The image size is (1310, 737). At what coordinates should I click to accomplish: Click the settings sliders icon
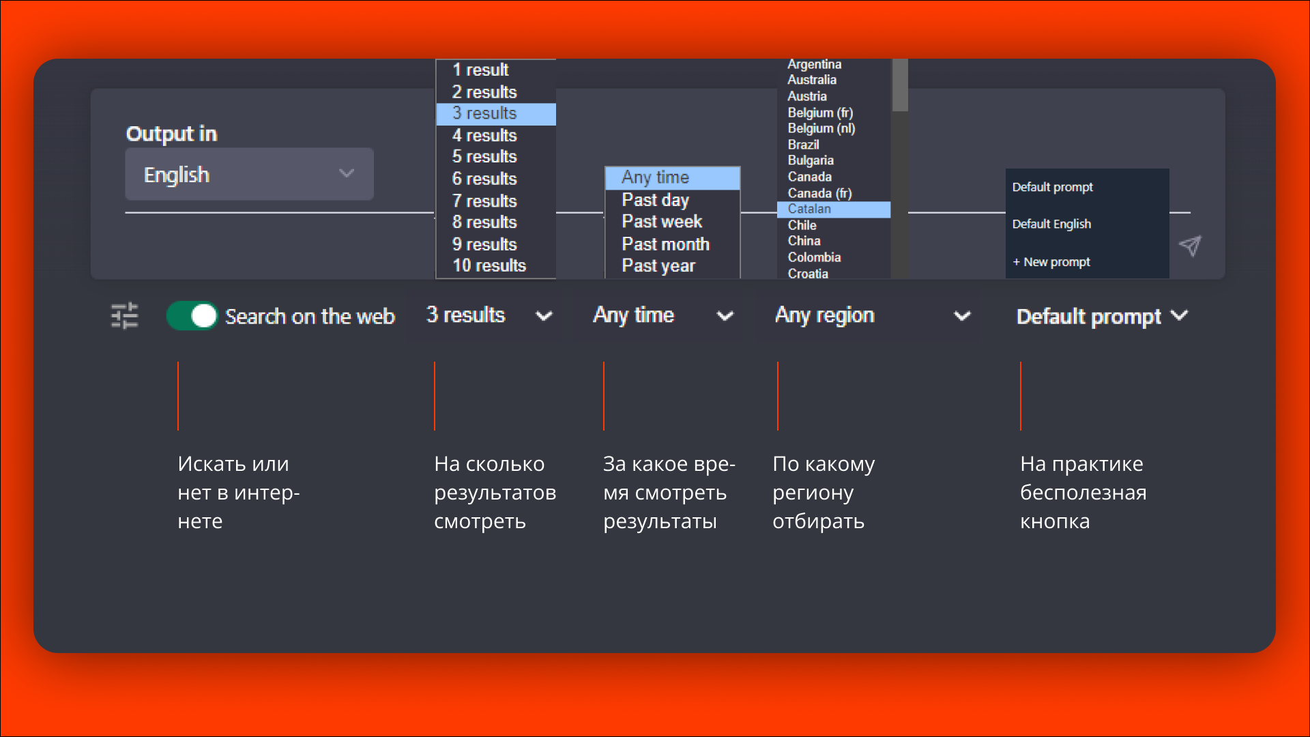(125, 316)
